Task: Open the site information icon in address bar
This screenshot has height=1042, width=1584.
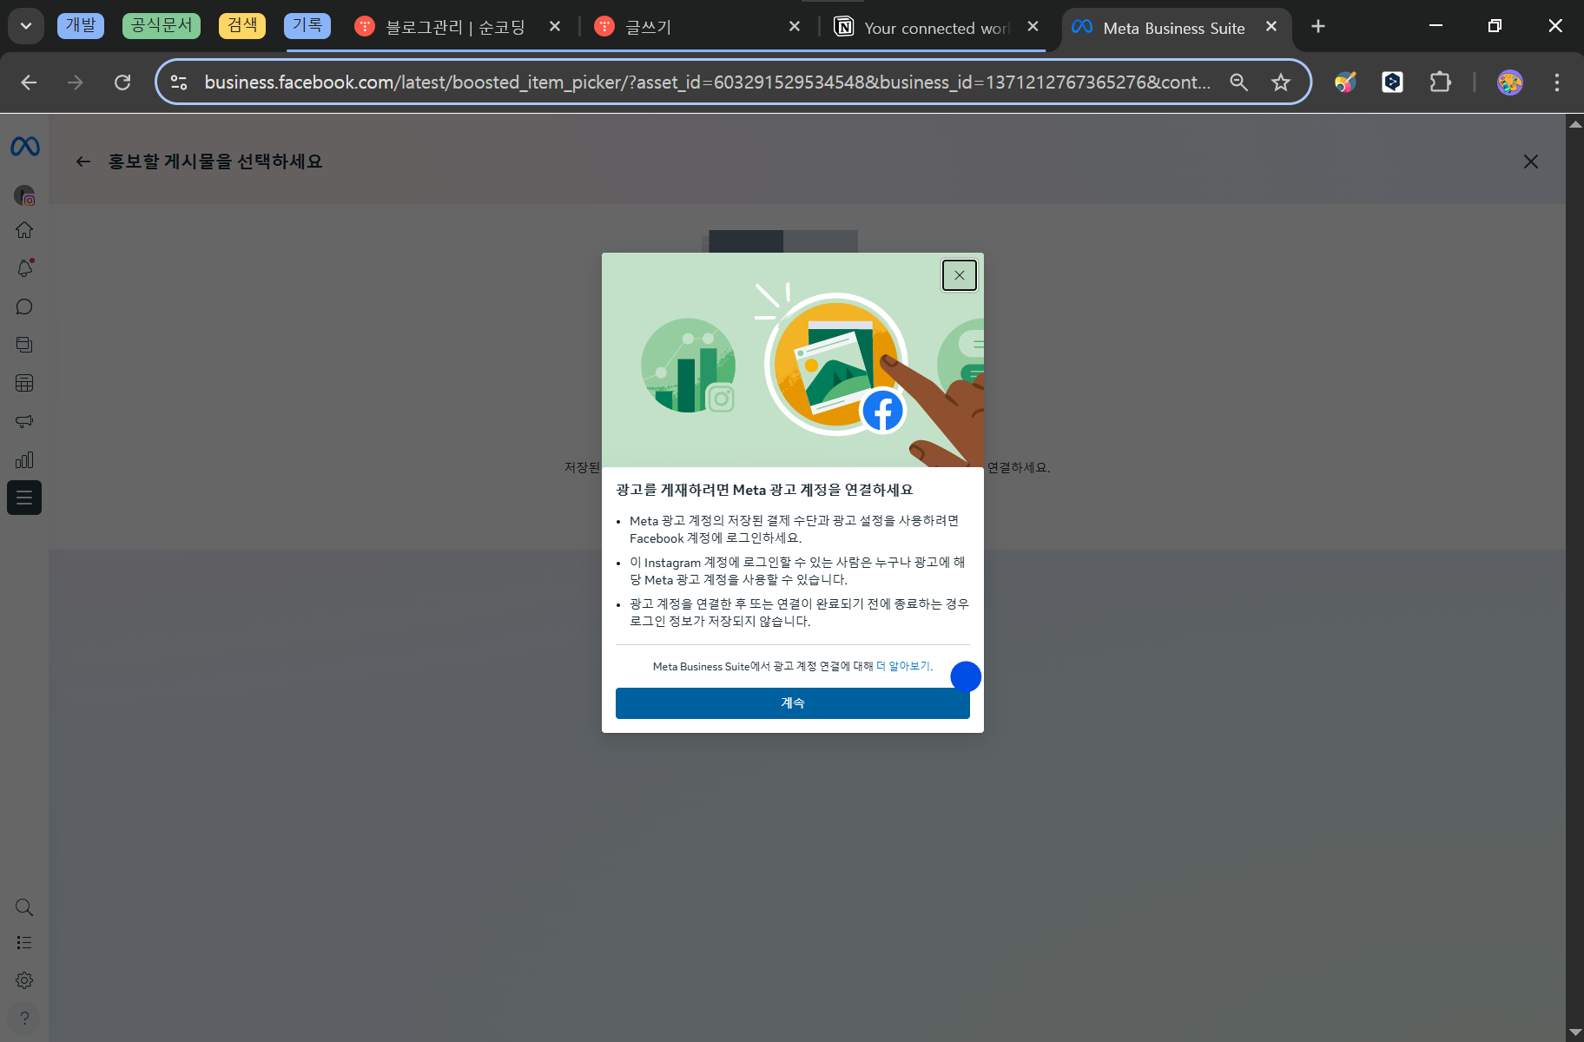Action: tap(179, 82)
